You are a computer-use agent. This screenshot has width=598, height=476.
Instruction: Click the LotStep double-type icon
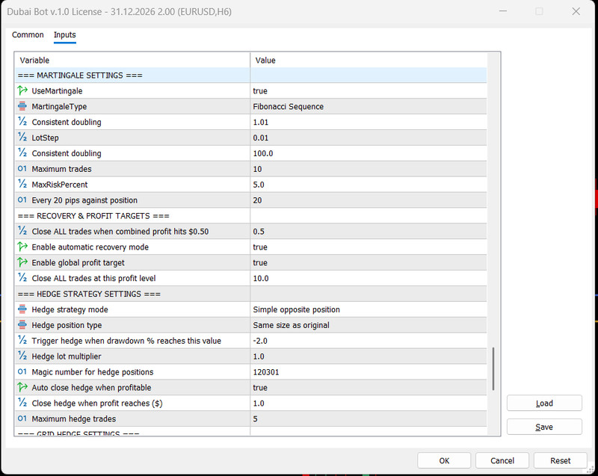coord(22,137)
